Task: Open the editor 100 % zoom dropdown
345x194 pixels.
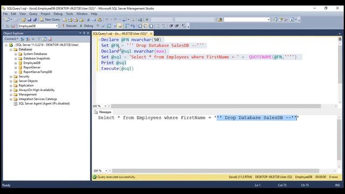Action: [x=105, y=106]
